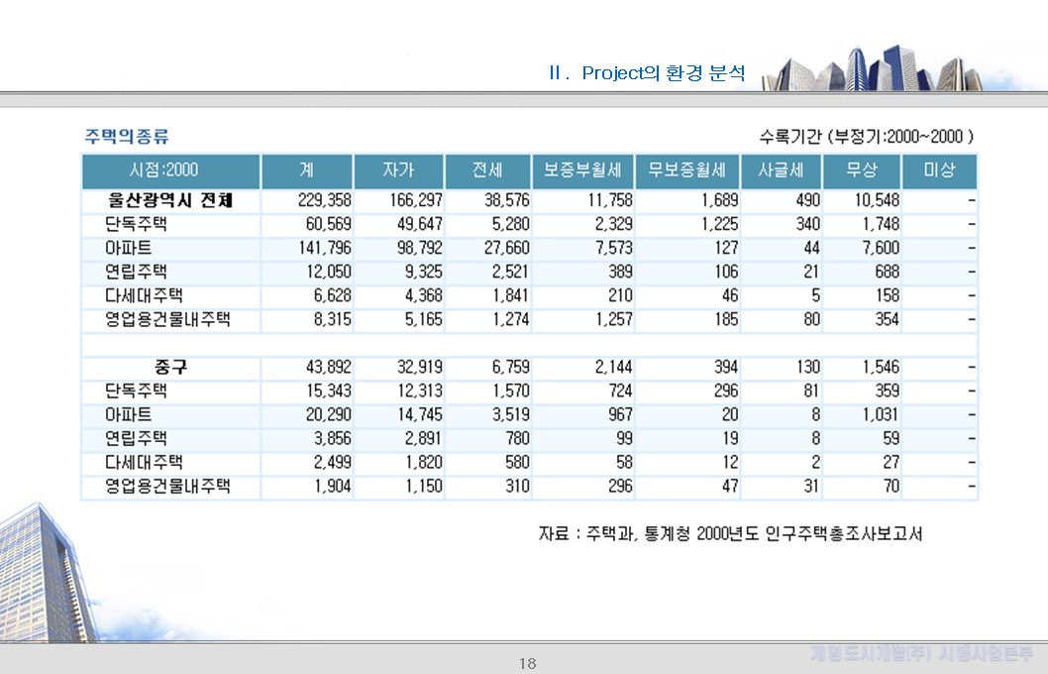
Task: Select the "시점:2000" header cell
Action: [x=169, y=169]
